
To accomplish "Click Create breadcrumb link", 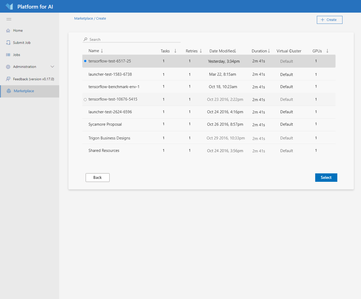I will pos(101,18).
